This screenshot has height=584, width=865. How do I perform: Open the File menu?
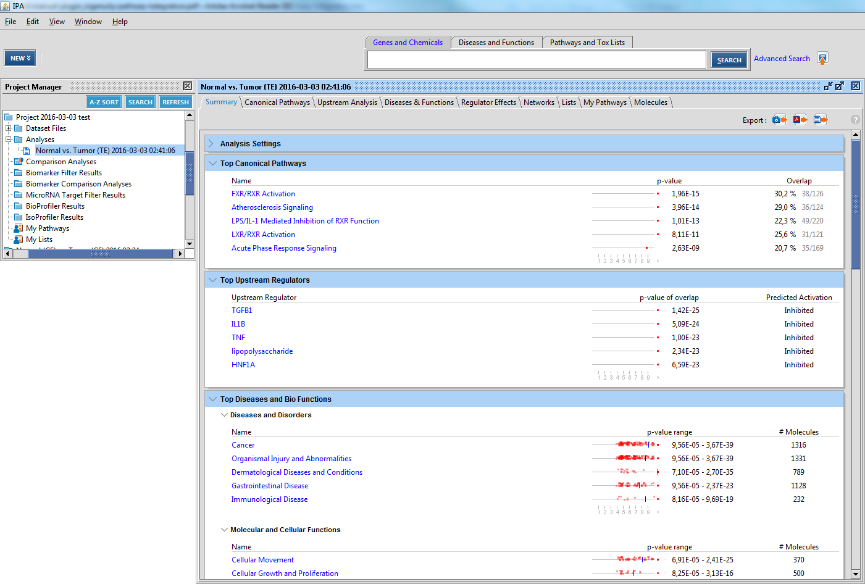point(10,22)
